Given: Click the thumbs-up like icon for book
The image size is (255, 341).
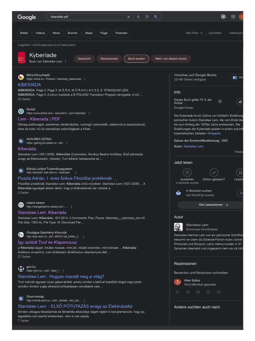Looking at the screenshot, I should tap(240, 102).
